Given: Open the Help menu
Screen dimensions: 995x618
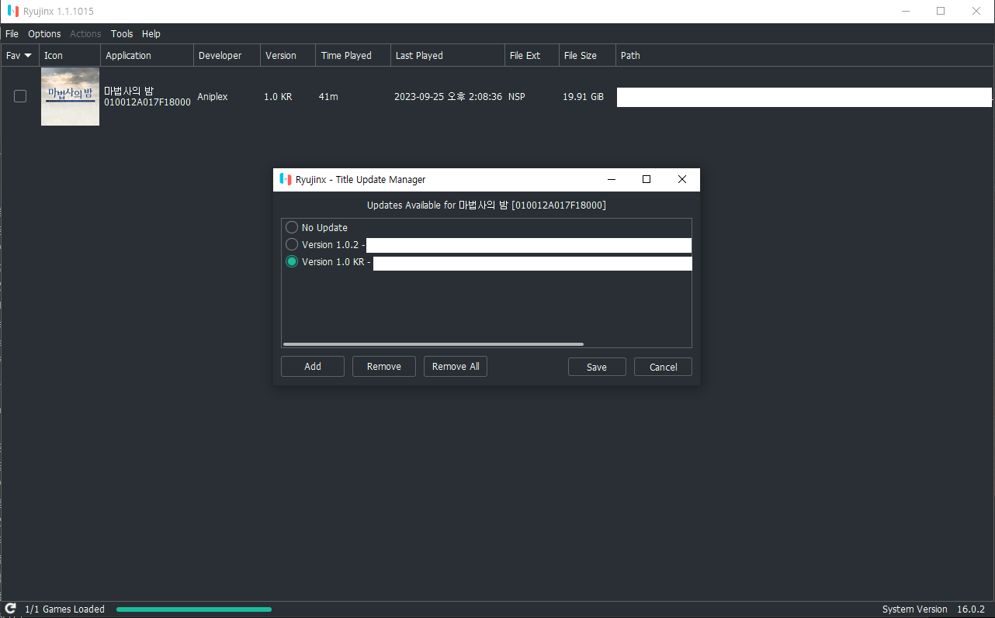Looking at the screenshot, I should click(151, 34).
